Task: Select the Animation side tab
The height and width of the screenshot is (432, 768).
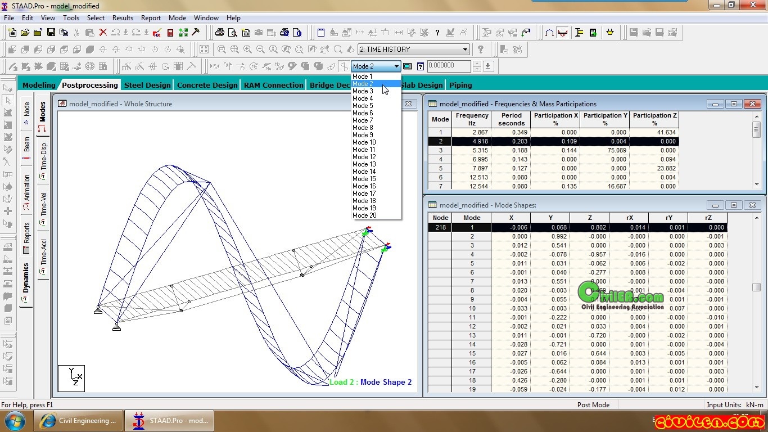Action: click(x=26, y=192)
